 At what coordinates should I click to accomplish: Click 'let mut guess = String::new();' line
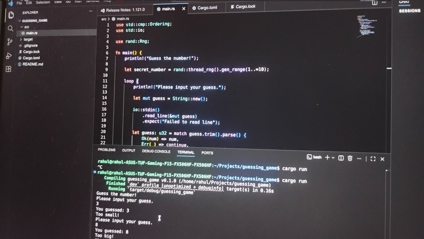170,98
